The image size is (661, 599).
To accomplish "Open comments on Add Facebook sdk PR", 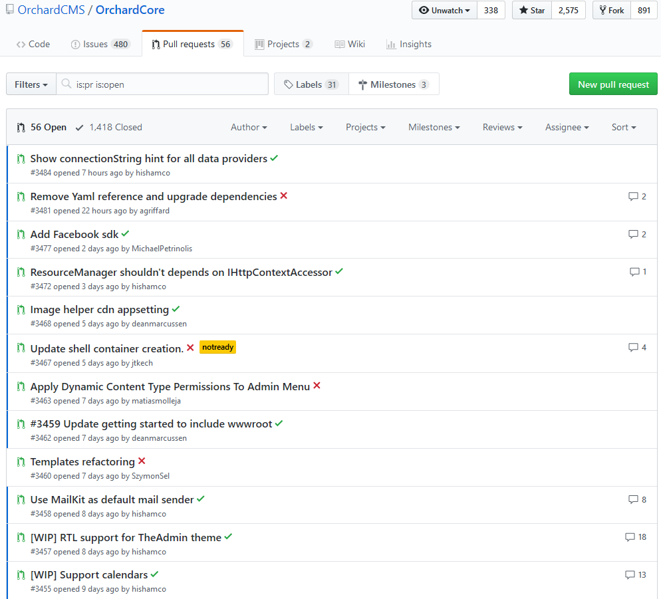I will click(637, 234).
